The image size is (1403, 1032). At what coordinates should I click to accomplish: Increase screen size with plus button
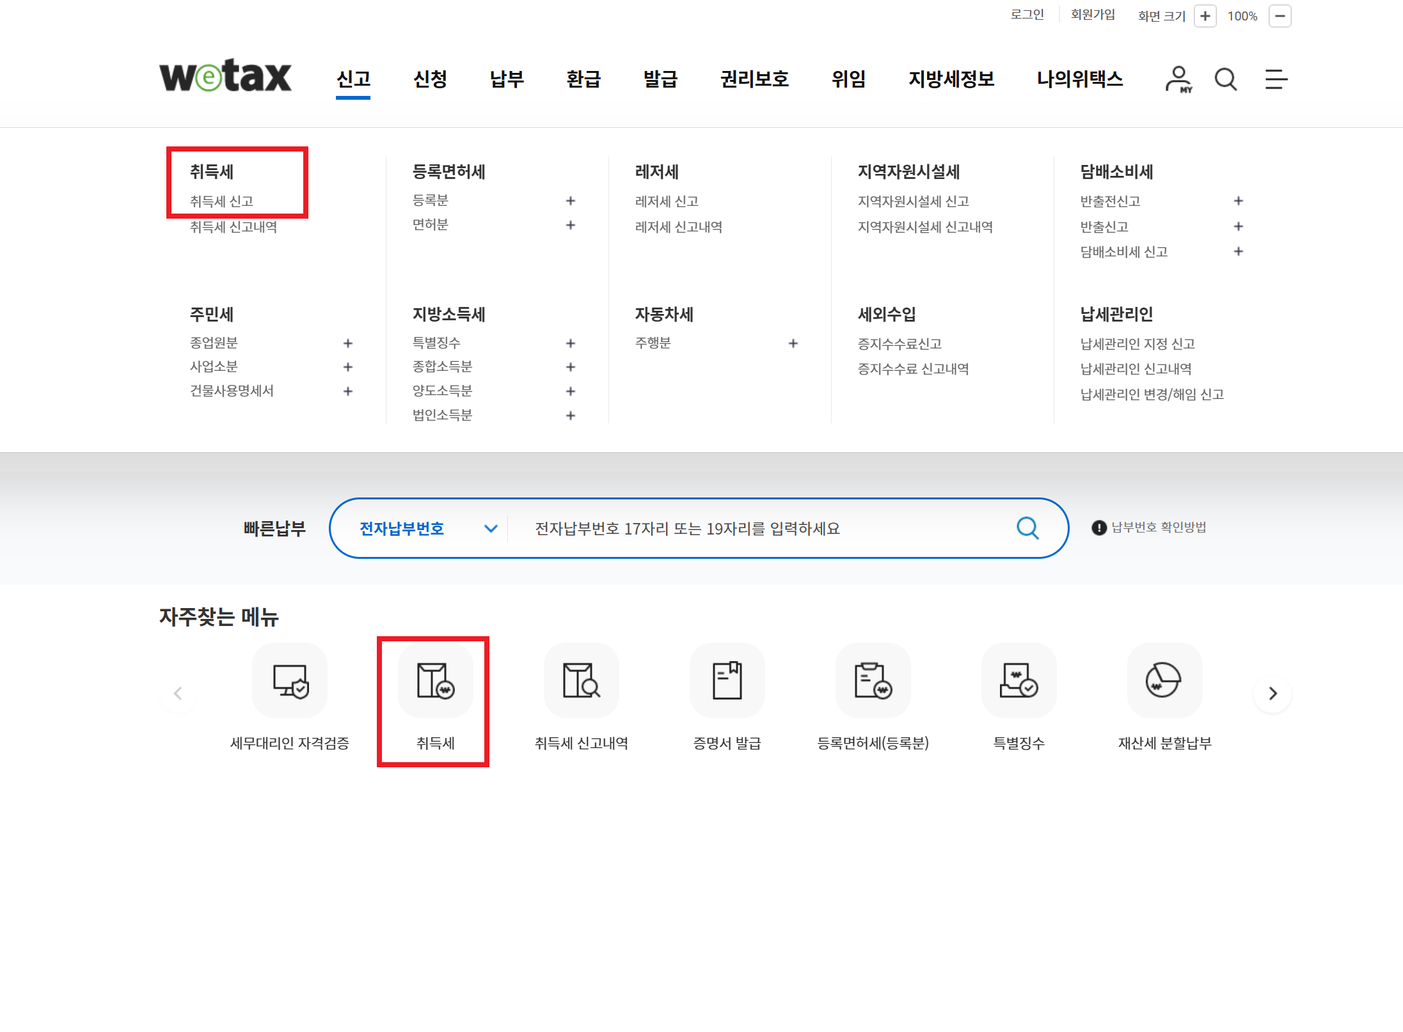(x=1205, y=16)
